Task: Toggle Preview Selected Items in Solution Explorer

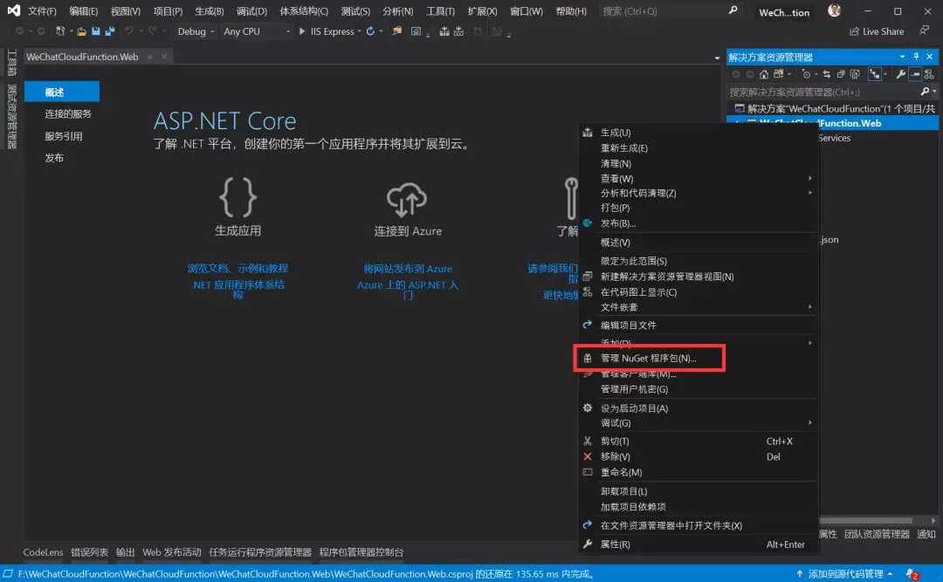Action: tap(915, 74)
